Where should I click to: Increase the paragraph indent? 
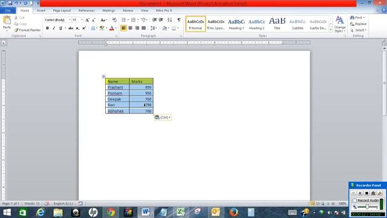[161, 20]
